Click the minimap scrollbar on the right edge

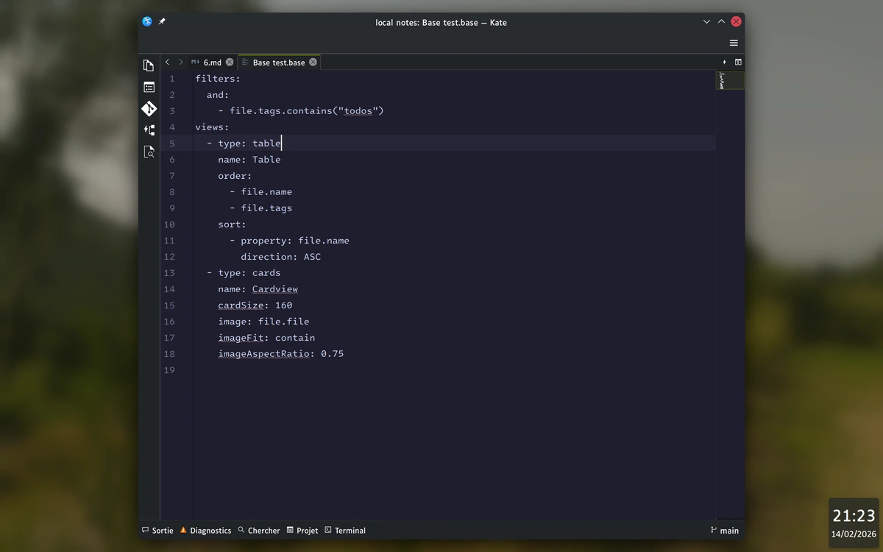click(x=729, y=81)
